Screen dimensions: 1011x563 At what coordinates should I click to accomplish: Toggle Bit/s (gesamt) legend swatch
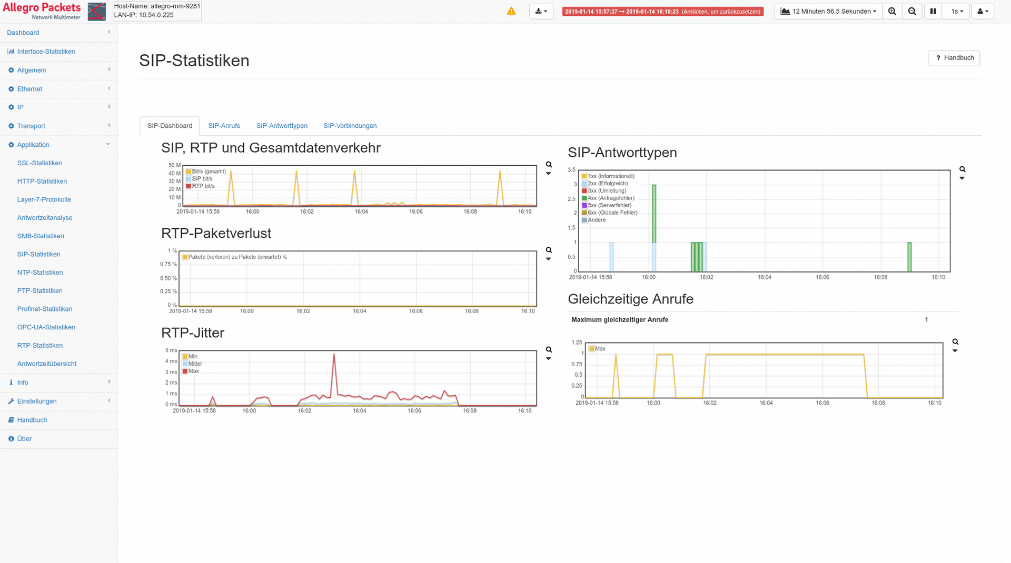(x=189, y=172)
